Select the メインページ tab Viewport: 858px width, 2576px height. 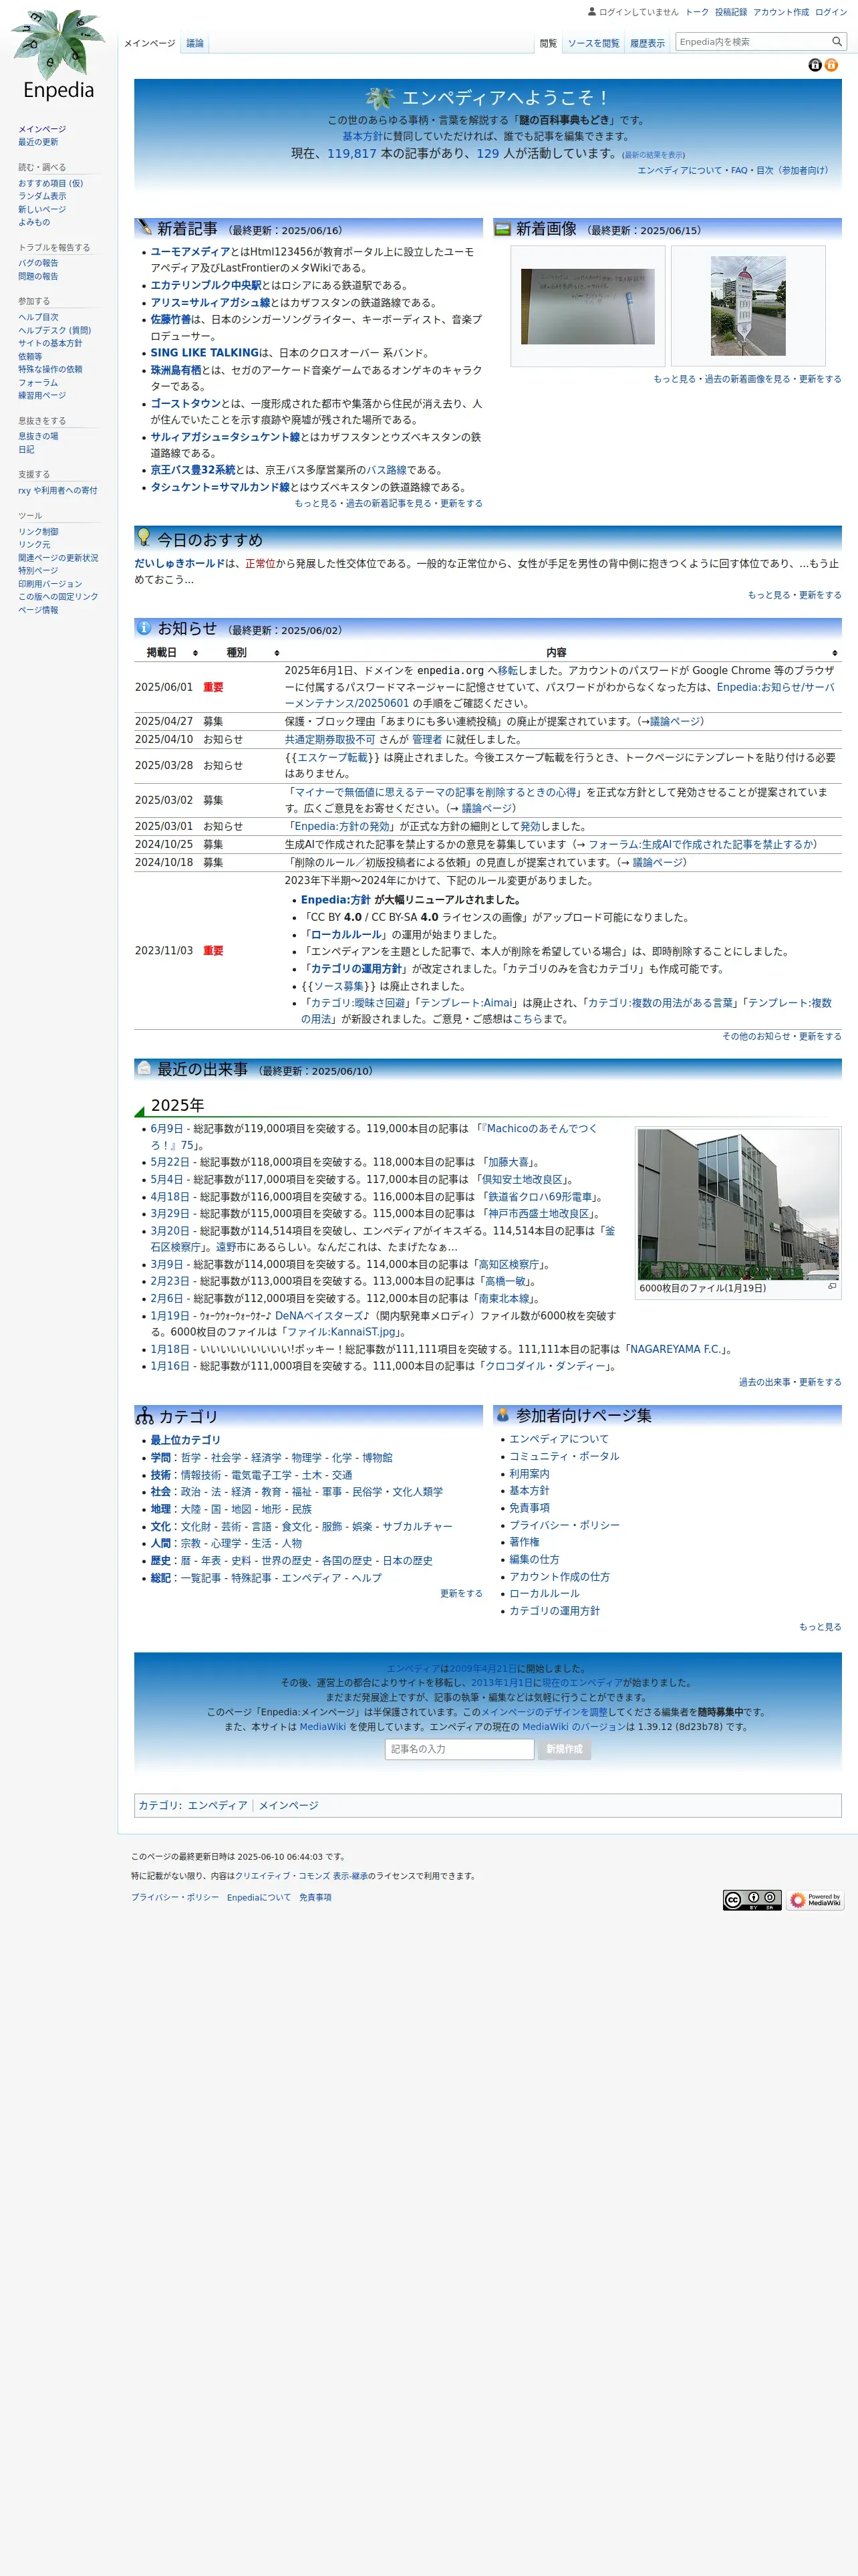pos(150,43)
